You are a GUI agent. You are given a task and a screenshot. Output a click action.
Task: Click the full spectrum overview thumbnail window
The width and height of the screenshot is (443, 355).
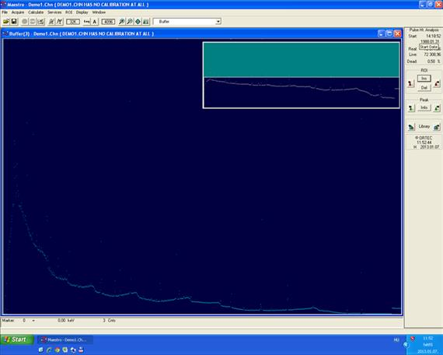pos(302,76)
